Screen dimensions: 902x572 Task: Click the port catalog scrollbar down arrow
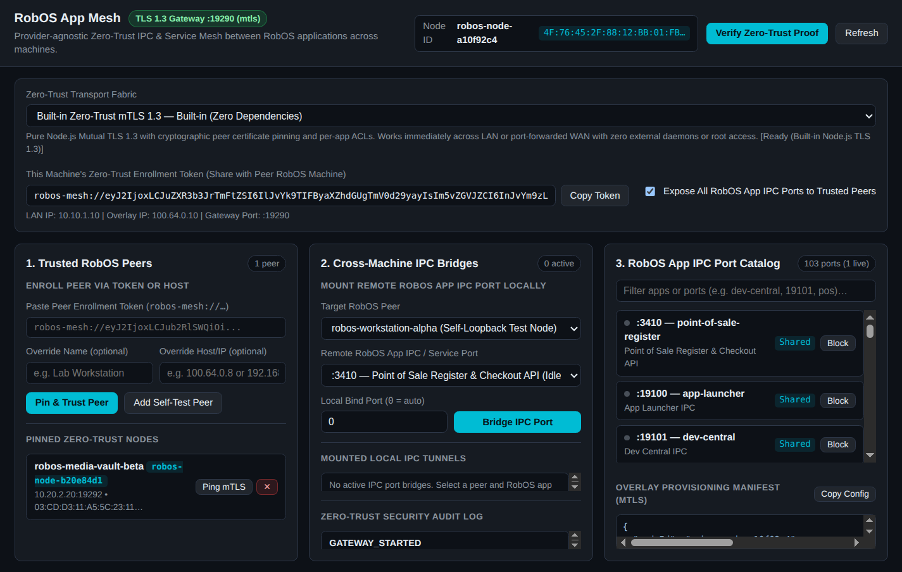(870, 456)
